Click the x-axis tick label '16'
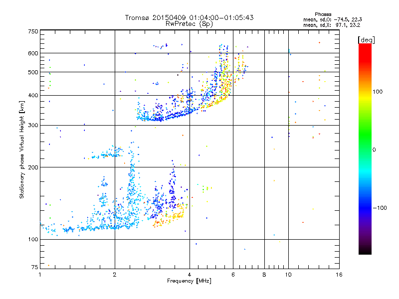The image size is (399, 299). 339,275
